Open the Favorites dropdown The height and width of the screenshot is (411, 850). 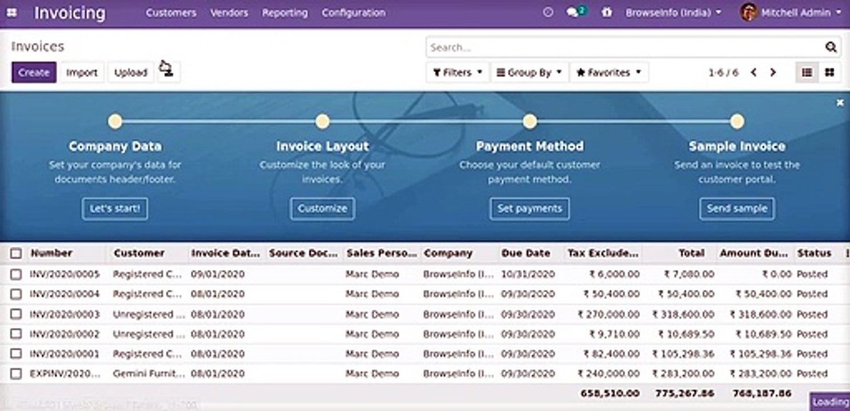click(x=609, y=72)
